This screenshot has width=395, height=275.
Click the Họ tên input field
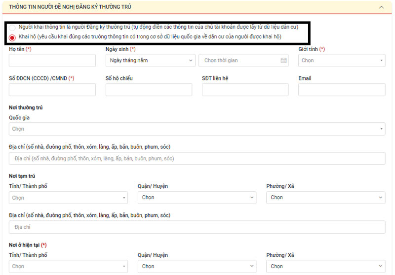pyautogui.click(x=52, y=61)
